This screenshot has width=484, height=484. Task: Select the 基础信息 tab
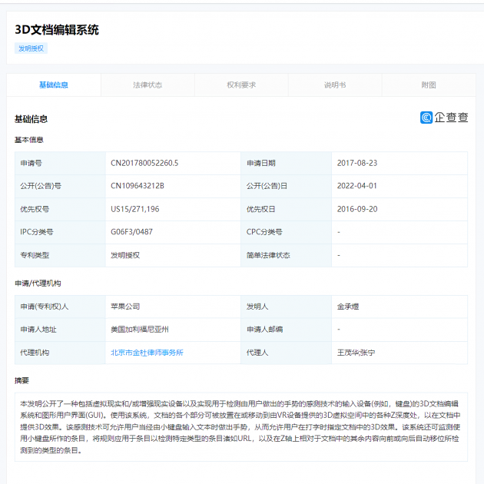click(x=54, y=85)
